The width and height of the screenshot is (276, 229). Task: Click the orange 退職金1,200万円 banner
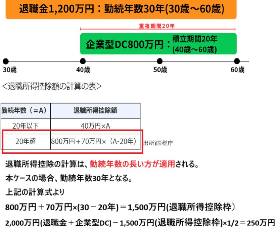121,9
